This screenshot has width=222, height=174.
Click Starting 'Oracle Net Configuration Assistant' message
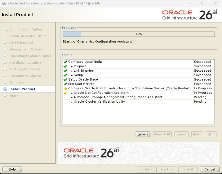click(x=98, y=42)
